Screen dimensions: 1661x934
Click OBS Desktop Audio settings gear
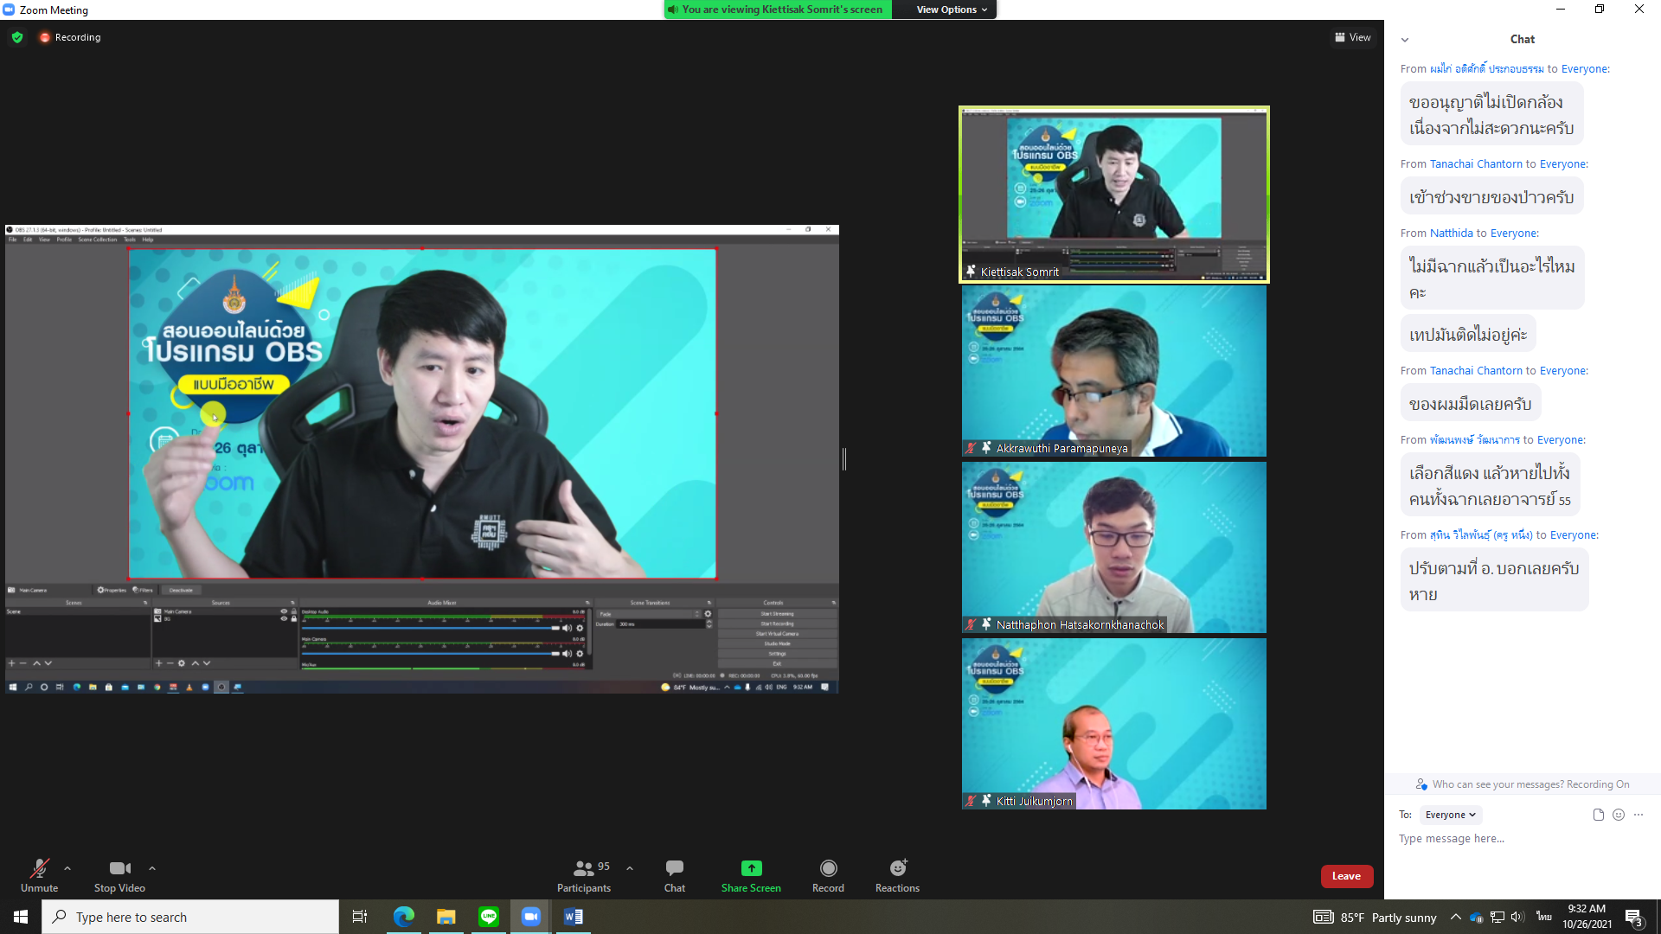(x=580, y=629)
